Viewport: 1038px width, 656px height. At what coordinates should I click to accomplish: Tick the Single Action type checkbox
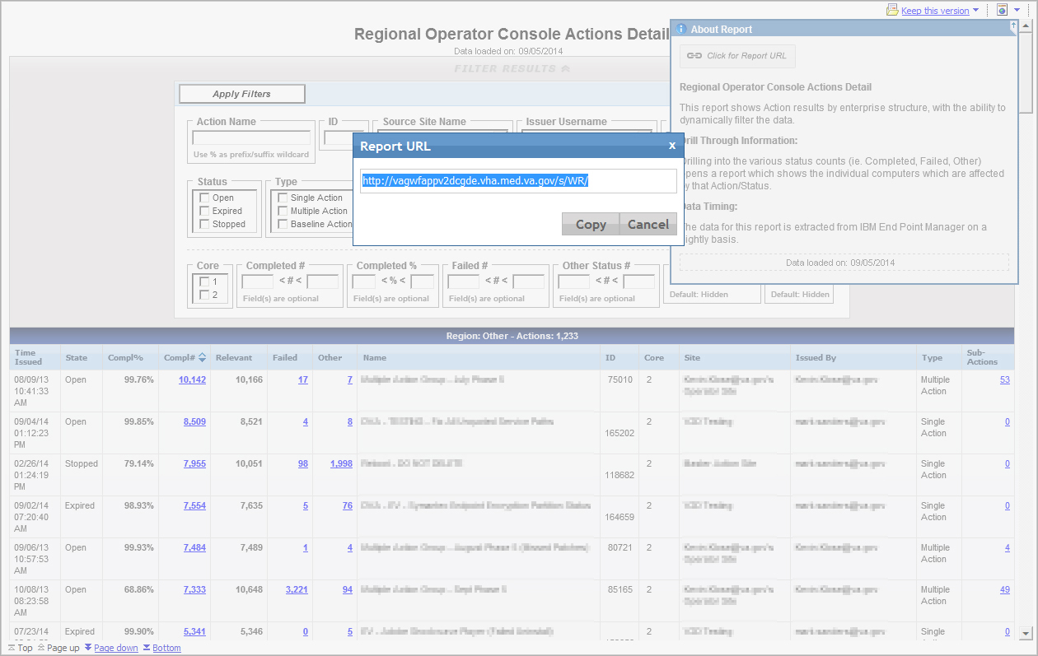[283, 198]
